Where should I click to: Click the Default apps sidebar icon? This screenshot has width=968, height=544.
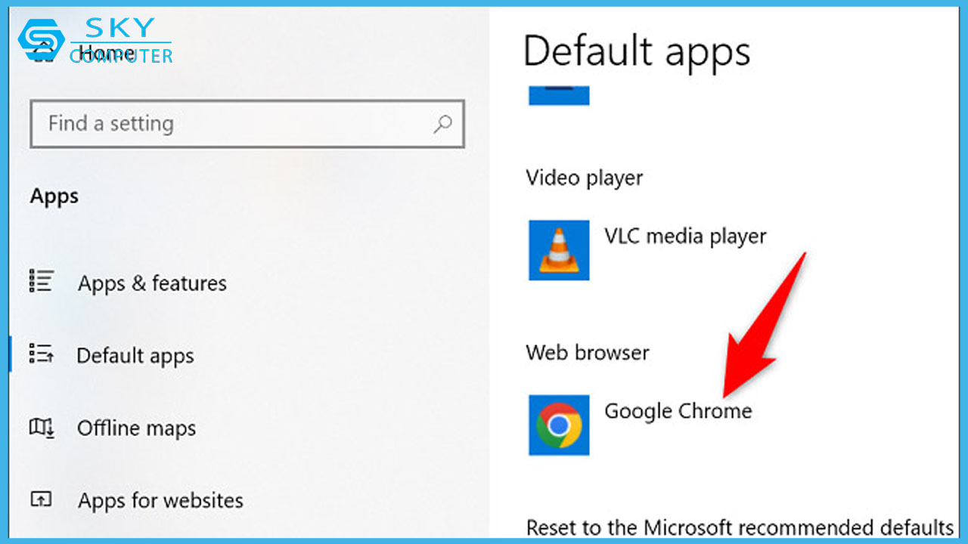point(41,354)
